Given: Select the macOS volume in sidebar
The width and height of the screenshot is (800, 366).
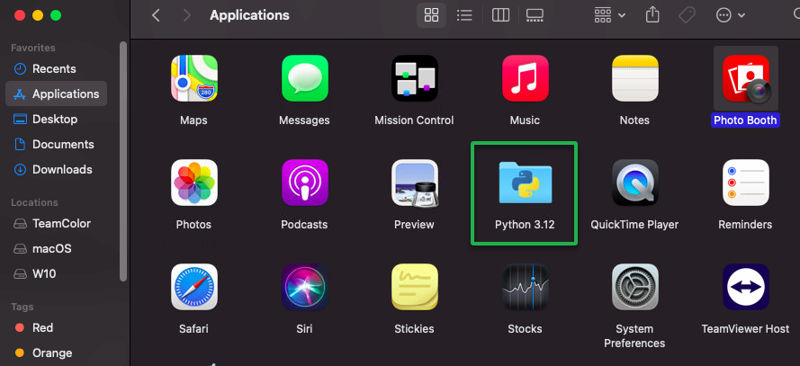Looking at the screenshot, I should click(56, 249).
